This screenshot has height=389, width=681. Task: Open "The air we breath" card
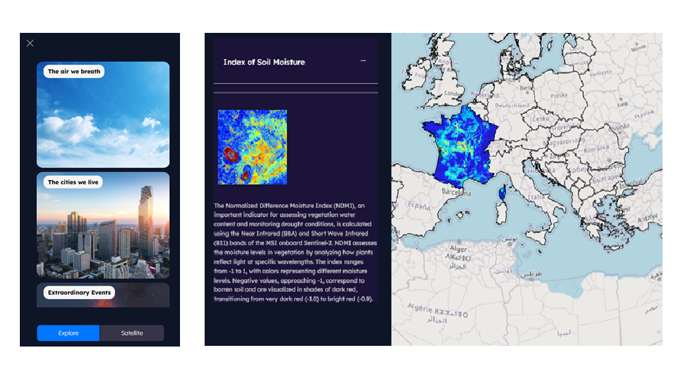(x=103, y=114)
